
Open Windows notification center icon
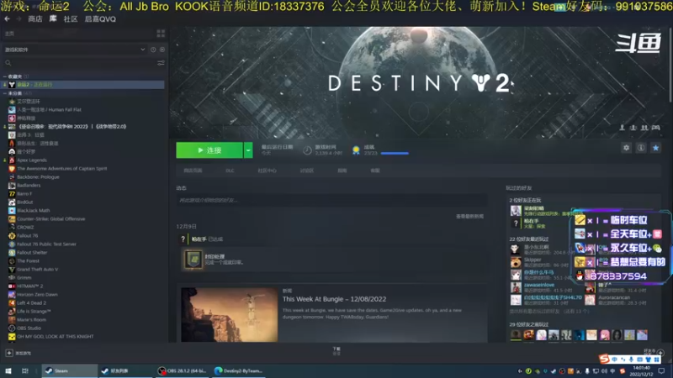661,371
